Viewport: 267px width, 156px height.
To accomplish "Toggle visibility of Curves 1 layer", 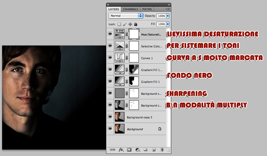I will 110,58.
